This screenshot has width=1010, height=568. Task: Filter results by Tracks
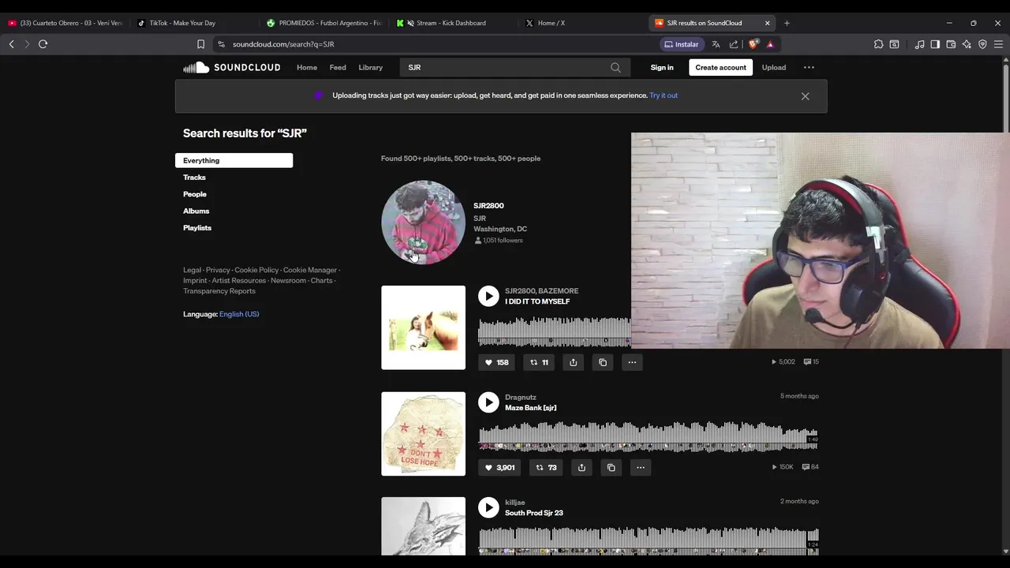coord(194,177)
